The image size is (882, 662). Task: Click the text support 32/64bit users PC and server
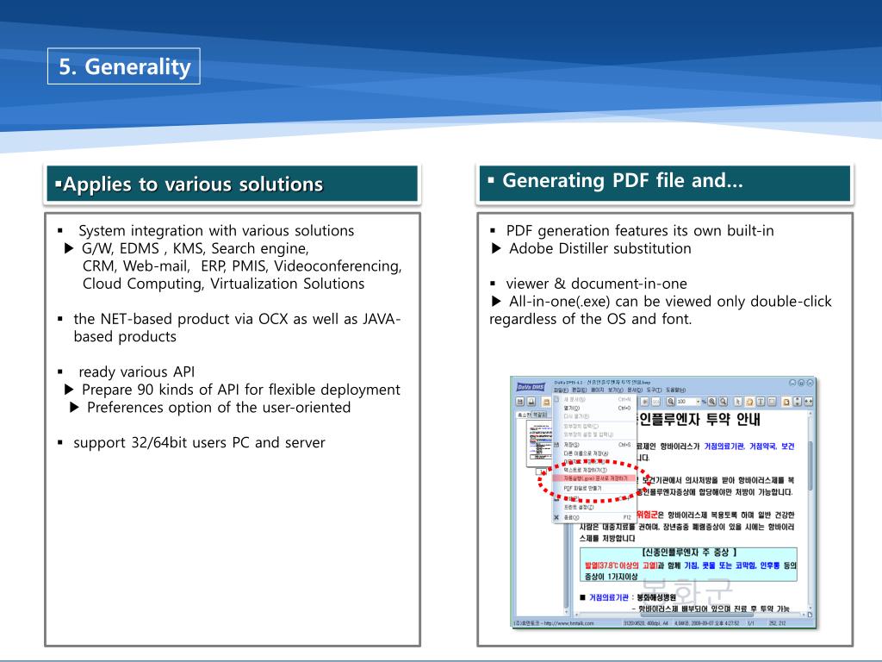(x=199, y=442)
